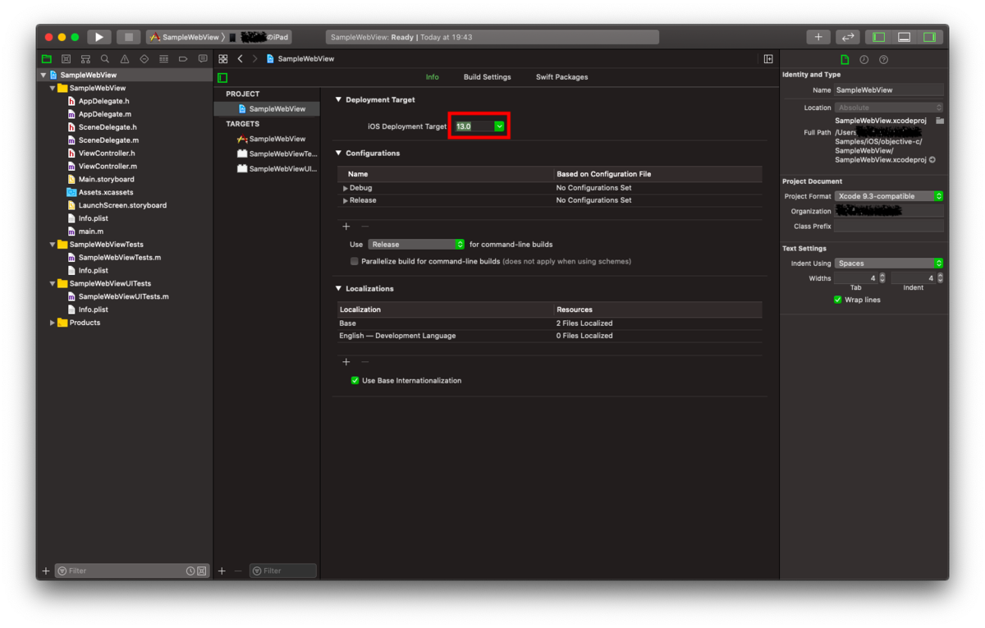The image size is (985, 628).
Task: Open the SampleWebView scheme selector
Action: pos(185,37)
